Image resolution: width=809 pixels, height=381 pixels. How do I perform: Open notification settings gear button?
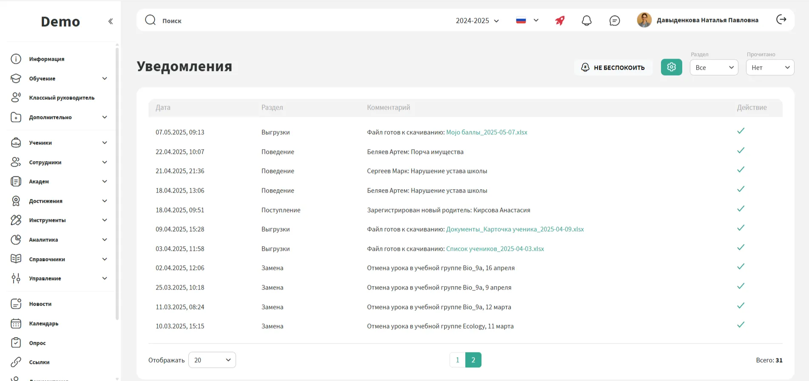coord(671,67)
